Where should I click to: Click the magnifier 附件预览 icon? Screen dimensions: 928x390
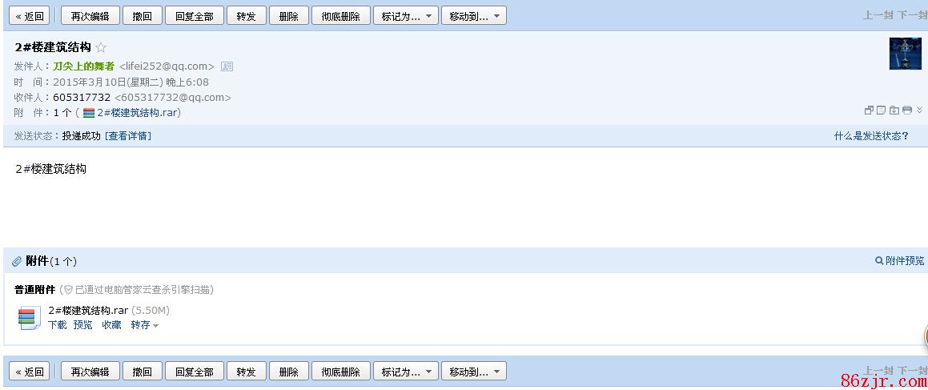click(879, 261)
